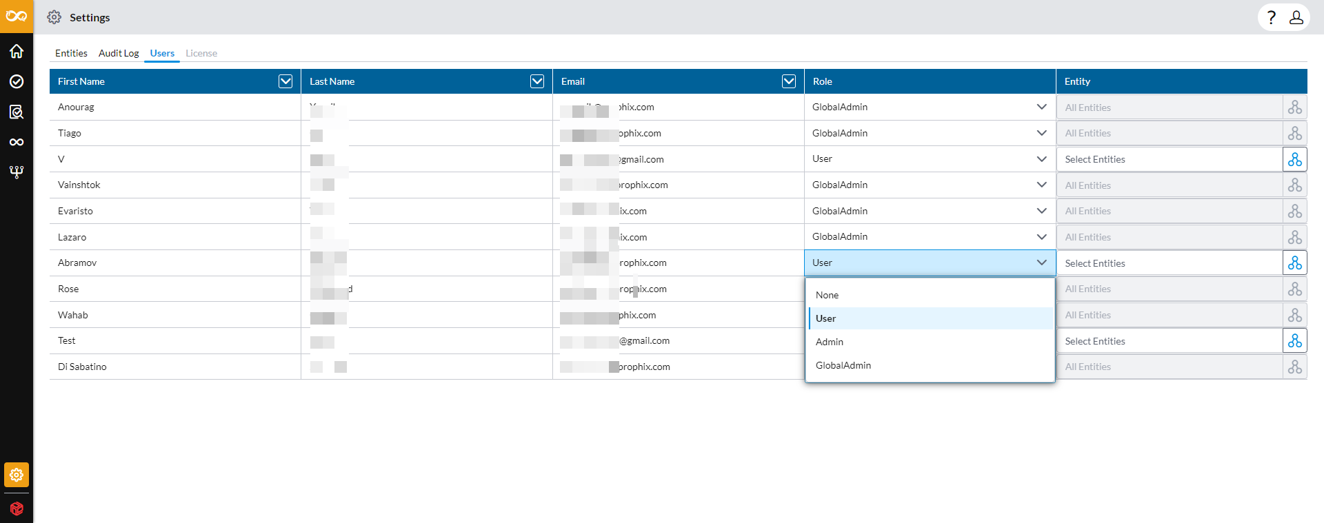1324x523 pixels.
Task: Click entity icon in Di Sabatino row
Action: point(1295,367)
